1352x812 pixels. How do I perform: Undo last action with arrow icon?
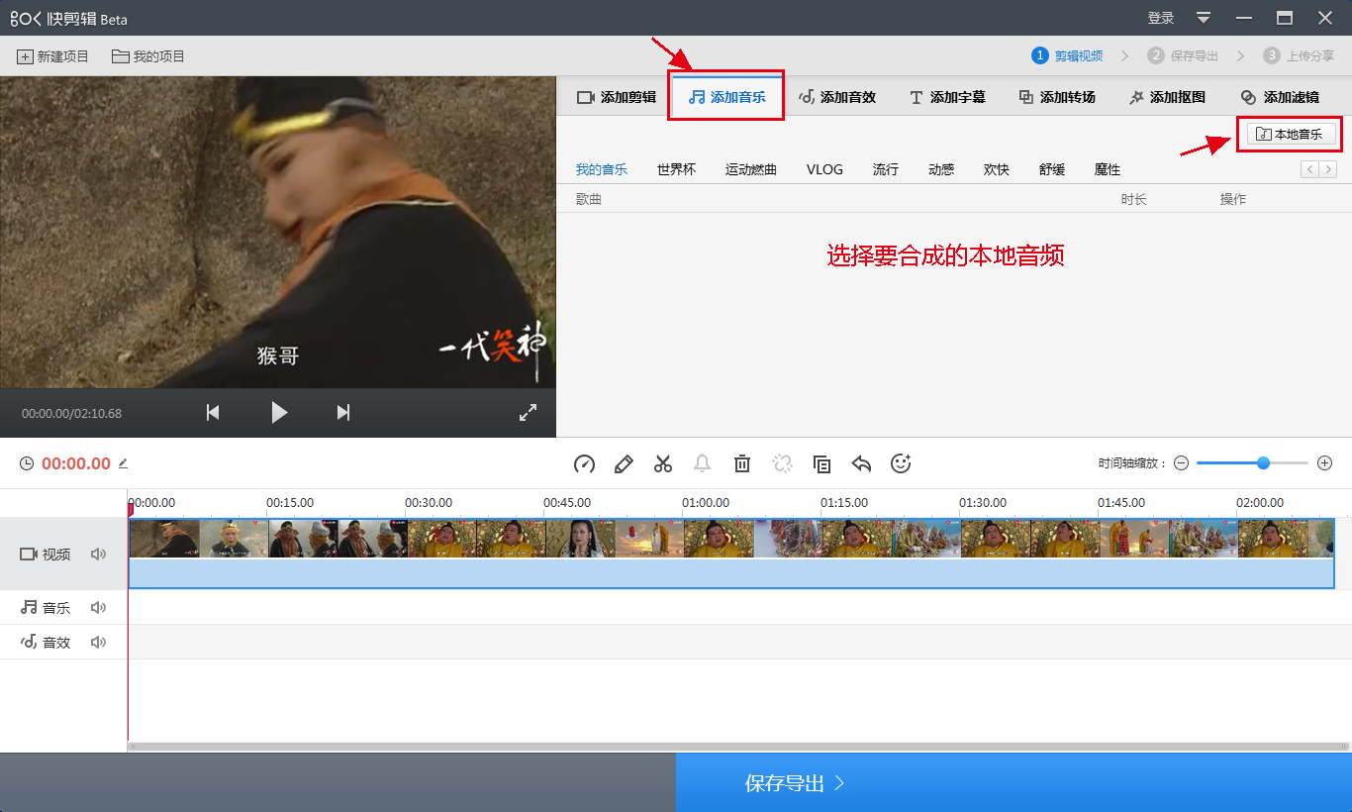pos(861,463)
